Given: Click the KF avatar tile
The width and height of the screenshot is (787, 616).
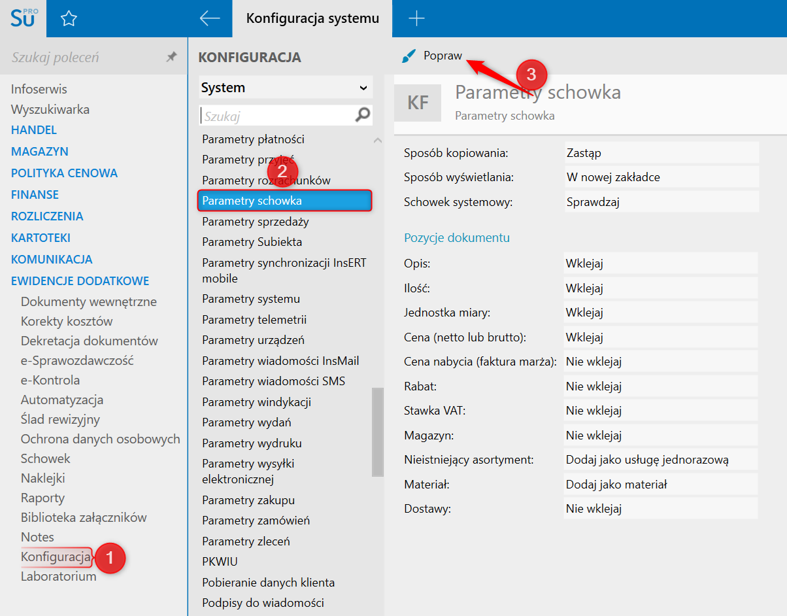Looking at the screenshot, I should [418, 103].
